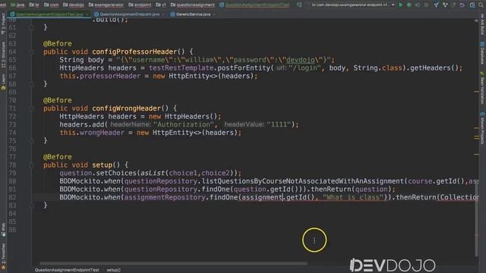The height and width of the screenshot is (273, 486).
Task: Collapse configWrongHeader closing fold marker on line 75
Action: [32, 141]
